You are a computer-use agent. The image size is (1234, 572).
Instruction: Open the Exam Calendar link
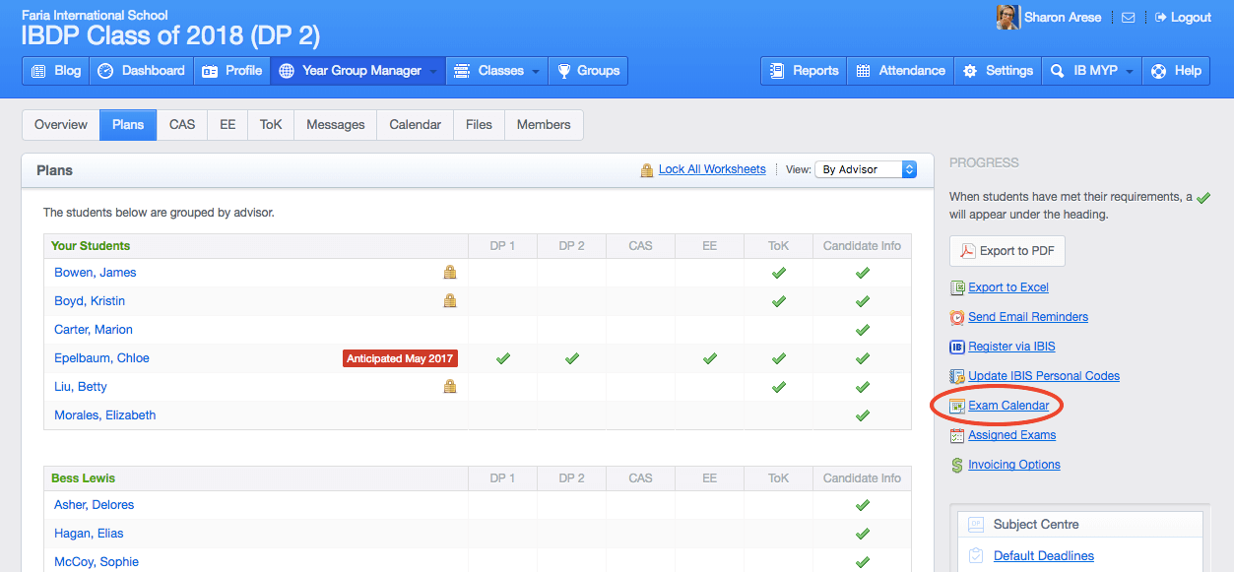(1008, 406)
